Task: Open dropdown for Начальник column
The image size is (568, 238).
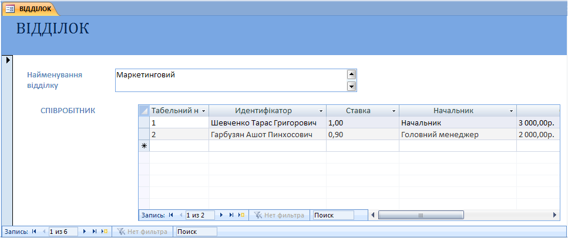Action: 511,111
